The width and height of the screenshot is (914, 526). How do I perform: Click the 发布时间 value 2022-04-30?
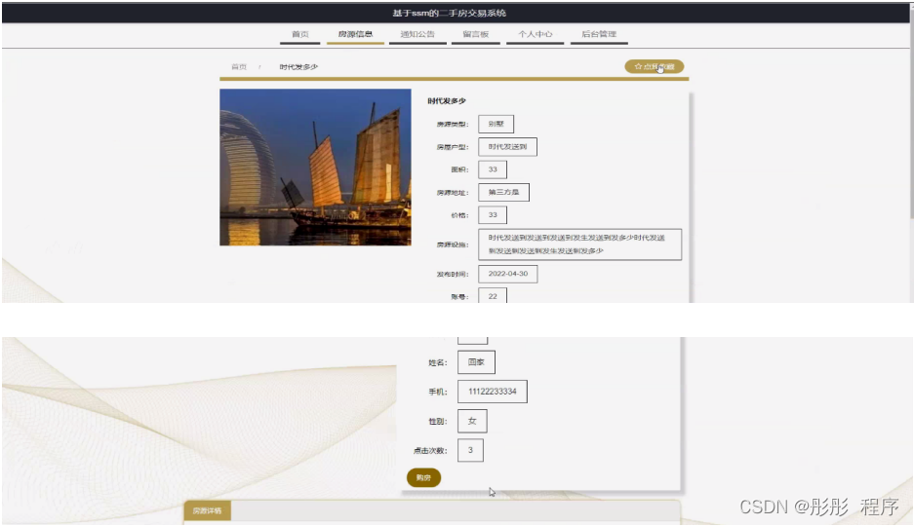click(x=507, y=274)
